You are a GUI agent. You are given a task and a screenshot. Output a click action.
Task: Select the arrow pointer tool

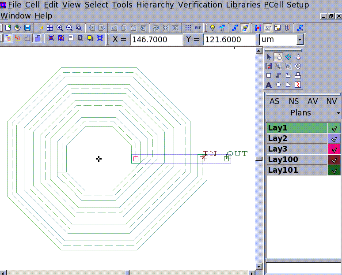(x=269, y=57)
